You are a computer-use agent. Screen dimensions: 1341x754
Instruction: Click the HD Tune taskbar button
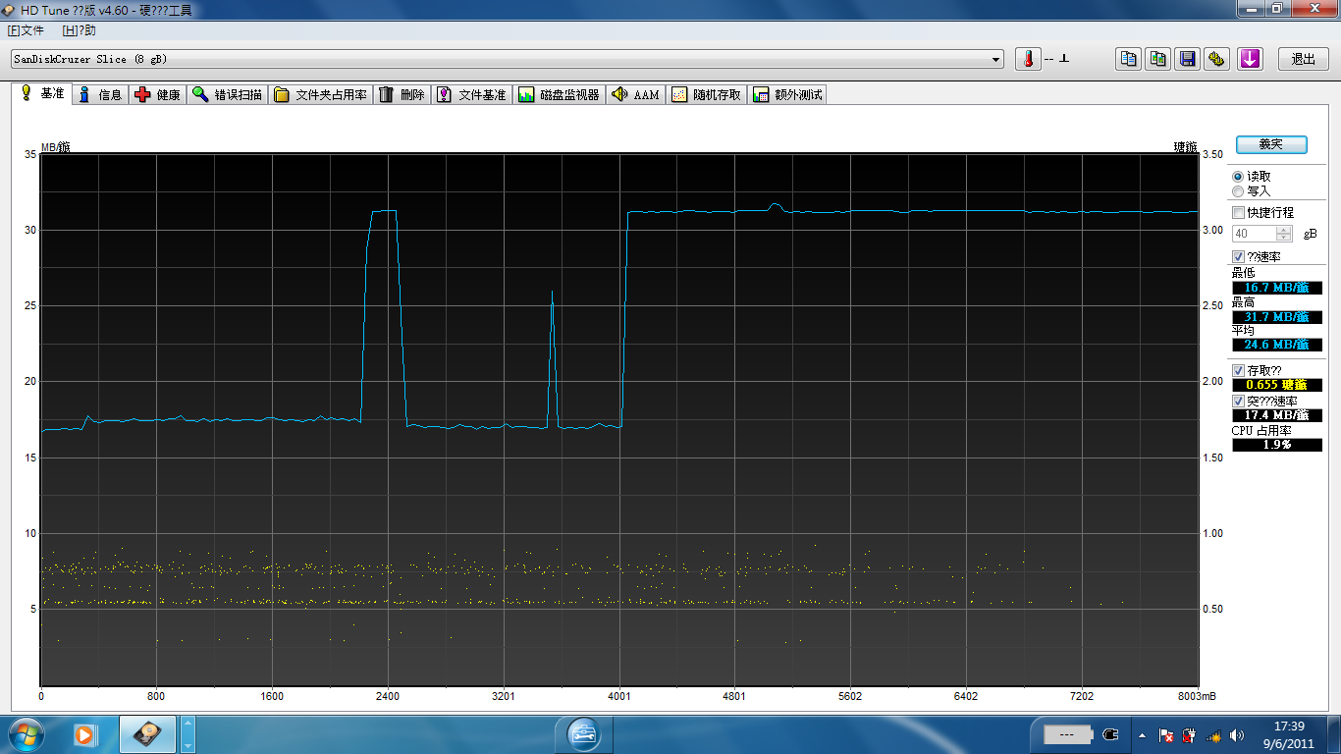tap(147, 734)
